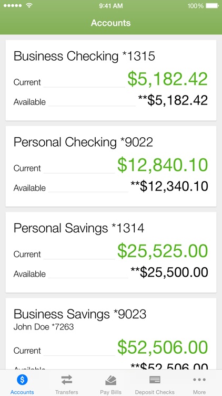Select the Pay Bills check icon
Viewport: 222px width, 396px height.
(x=111, y=380)
